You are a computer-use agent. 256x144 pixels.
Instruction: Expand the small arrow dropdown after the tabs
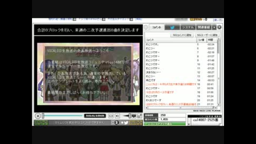[x=214, y=27]
